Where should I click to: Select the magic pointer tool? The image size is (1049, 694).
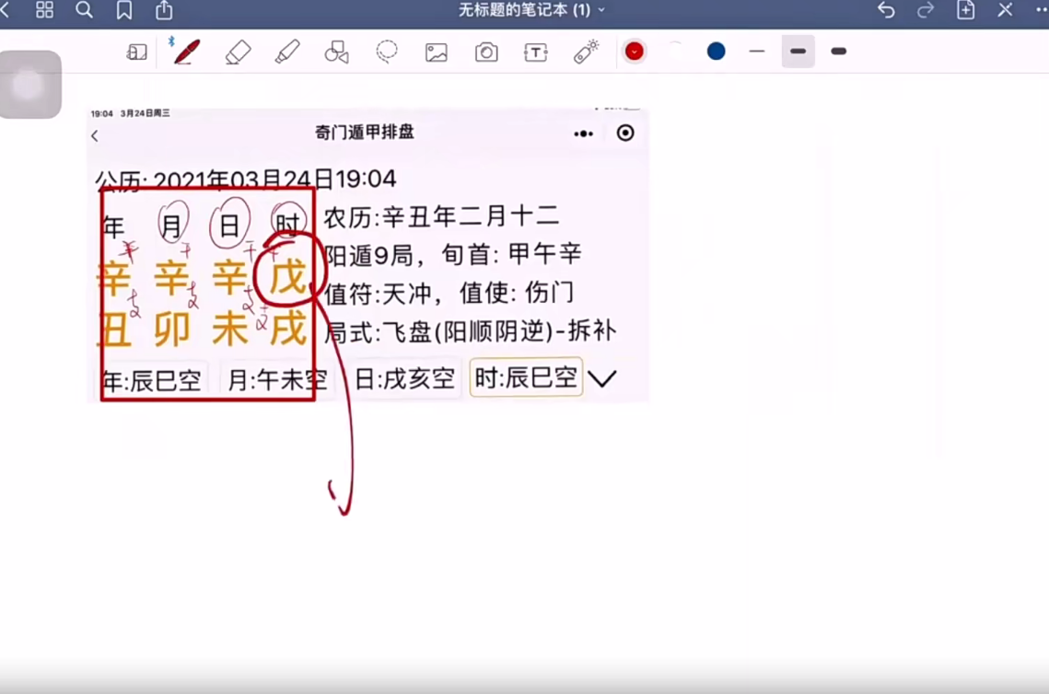tap(586, 52)
